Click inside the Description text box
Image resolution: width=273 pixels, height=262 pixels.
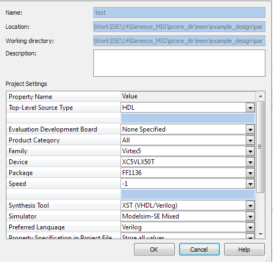[179, 63]
